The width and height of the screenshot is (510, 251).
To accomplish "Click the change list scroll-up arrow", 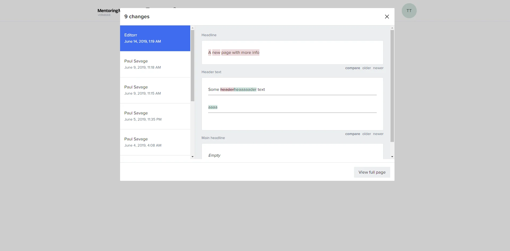I will pos(192,28).
